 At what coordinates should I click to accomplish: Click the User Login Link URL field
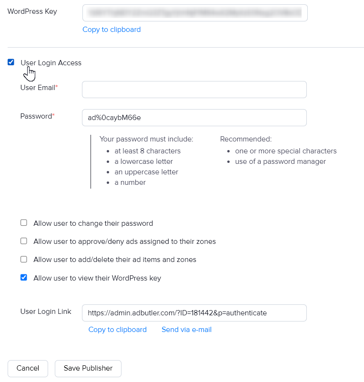click(194, 313)
